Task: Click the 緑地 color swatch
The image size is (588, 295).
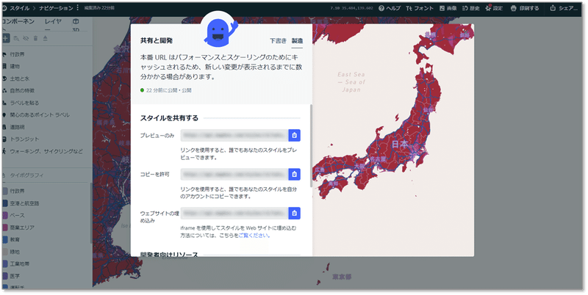Action: [5, 252]
